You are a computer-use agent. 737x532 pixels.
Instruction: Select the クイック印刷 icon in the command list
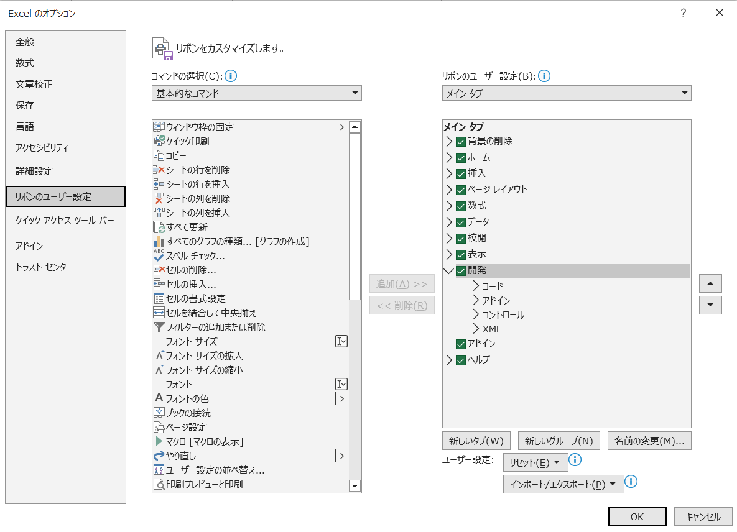point(159,141)
